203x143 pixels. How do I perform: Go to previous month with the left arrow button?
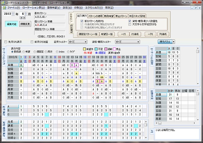coord(21,18)
